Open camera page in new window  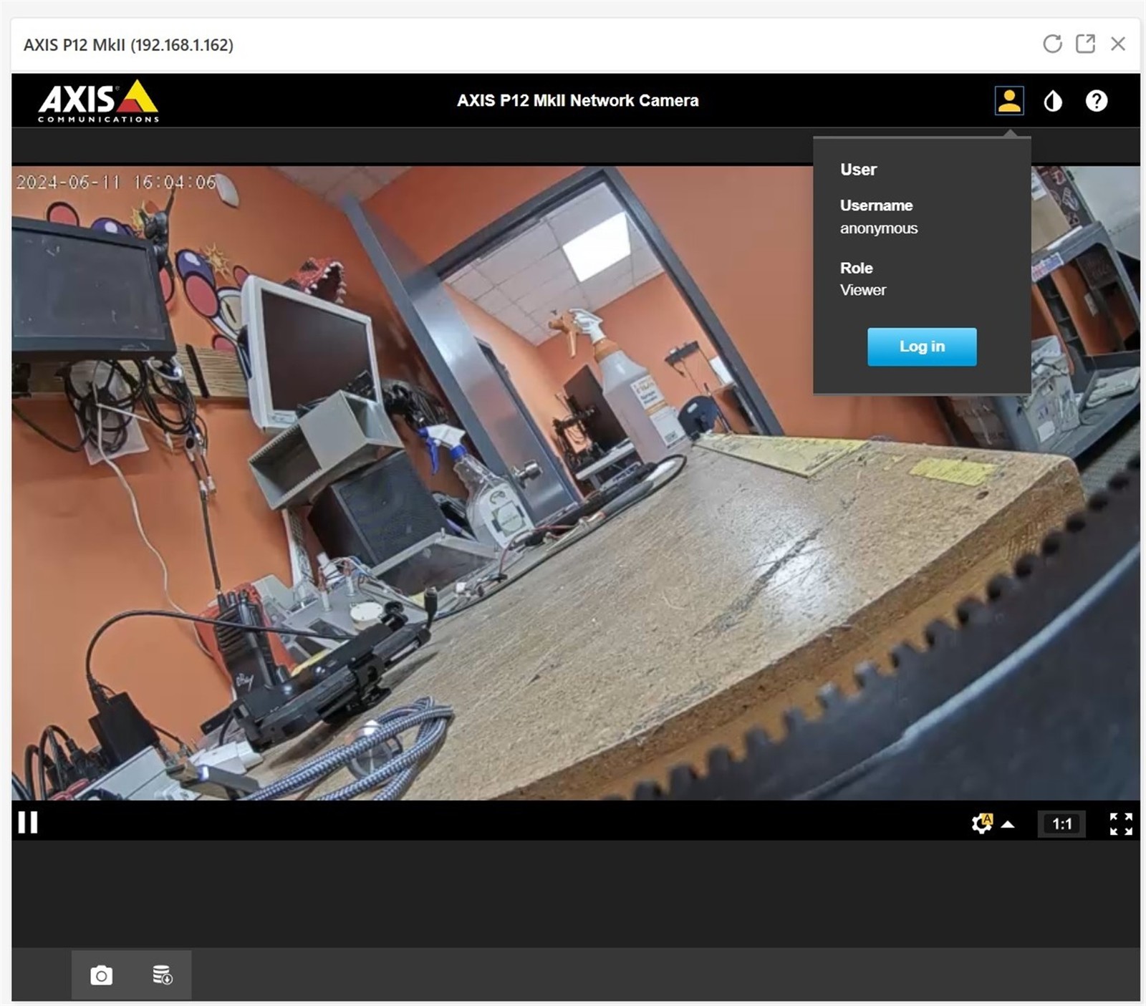pos(1085,44)
